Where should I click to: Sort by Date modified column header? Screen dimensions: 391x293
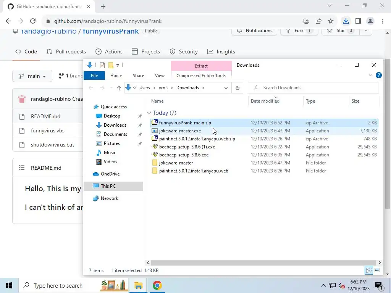[x=265, y=101]
